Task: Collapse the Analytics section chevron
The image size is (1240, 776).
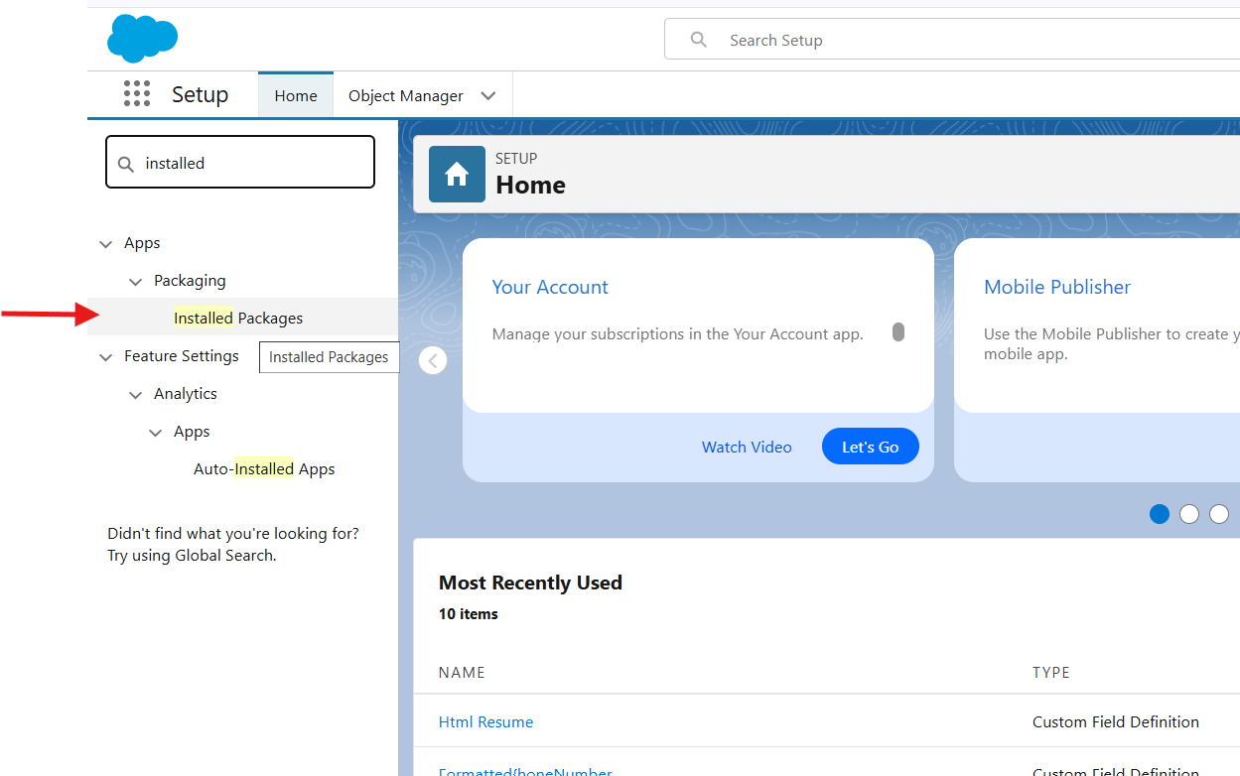Action: point(136,395)
